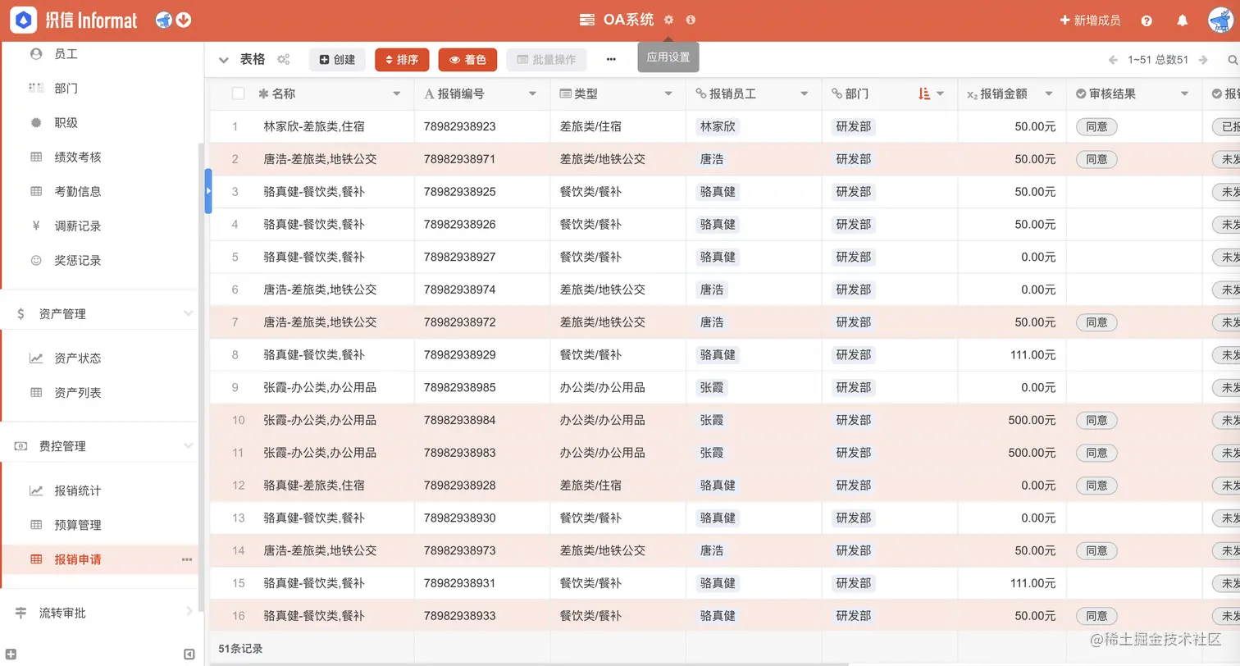Image resolution: width=1240 pixels, height=666 pixels.
Task: Open the 类型 column dropdown
Action: (x=668, y=94)
